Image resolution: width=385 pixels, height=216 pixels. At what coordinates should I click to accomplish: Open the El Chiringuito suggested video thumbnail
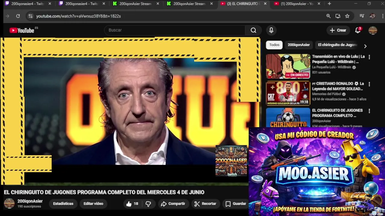click(x=288, y=118)
